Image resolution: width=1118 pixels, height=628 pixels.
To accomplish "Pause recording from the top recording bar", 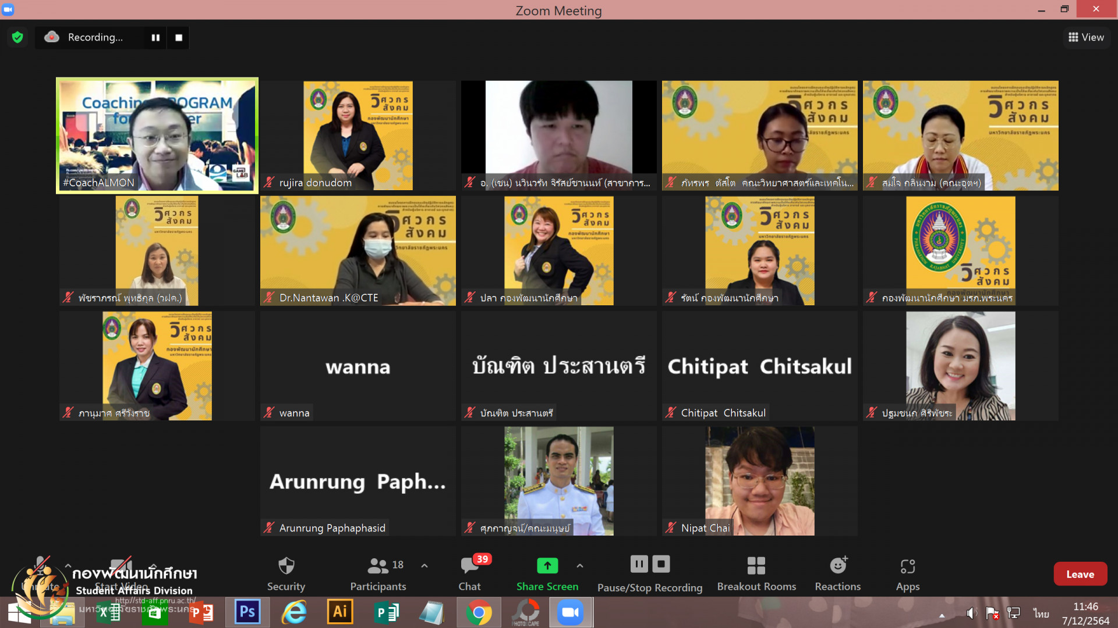I will (x=155, y=37).
